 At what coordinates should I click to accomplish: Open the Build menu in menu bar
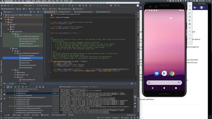(x=49, y=1)
